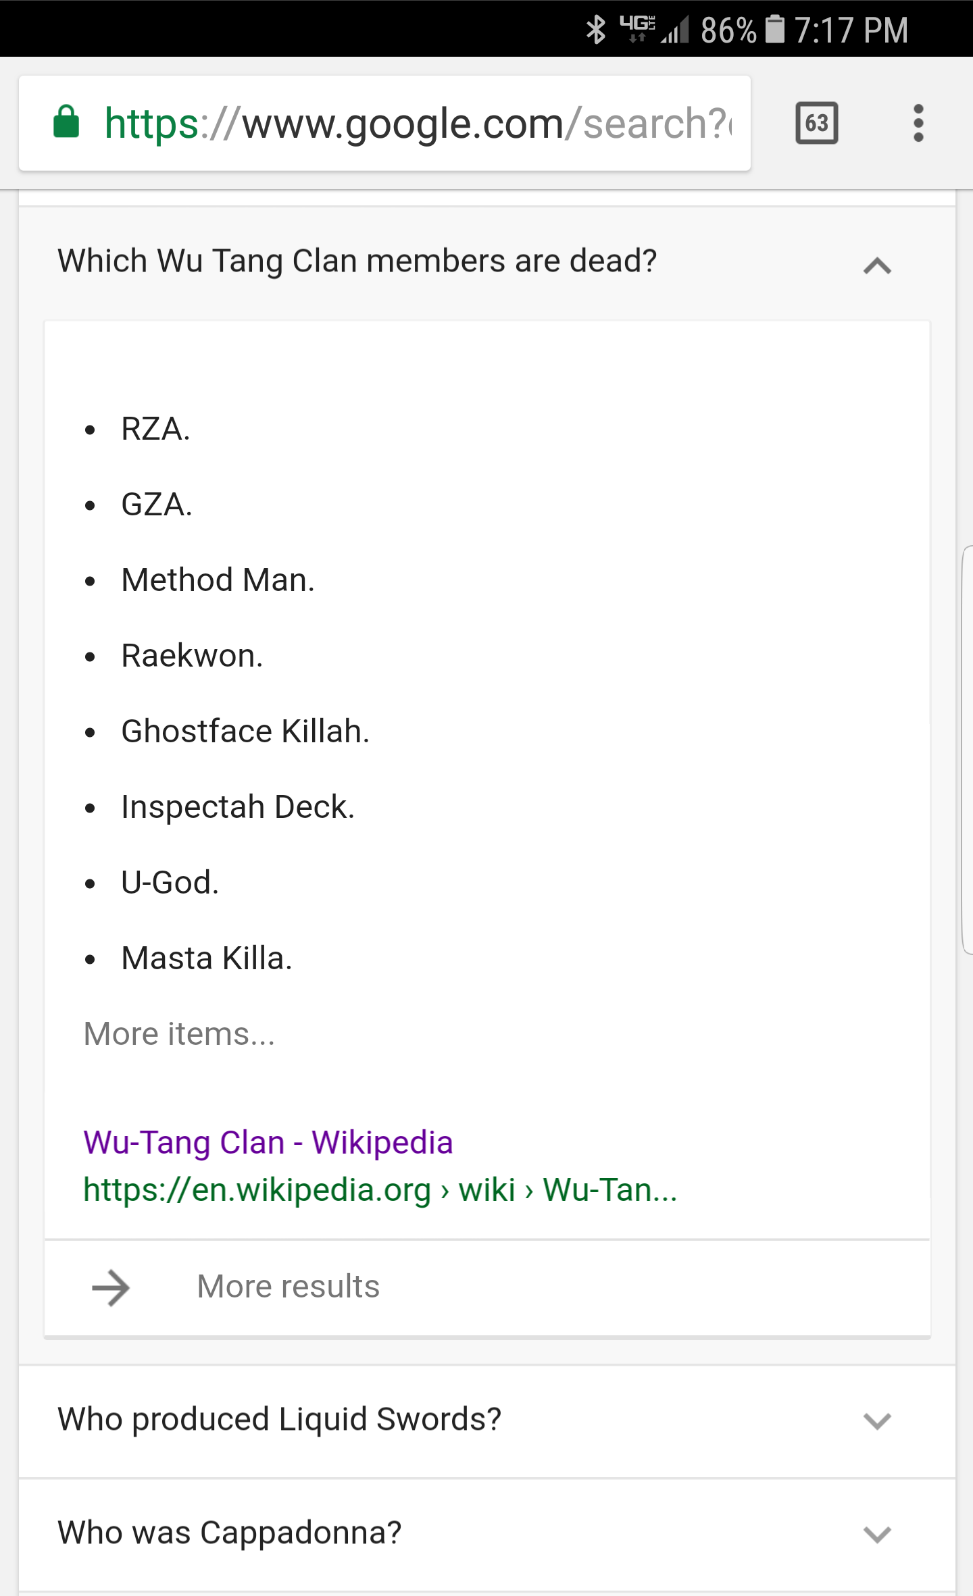This screenshot has height=1596, width=973.
Task: Tap the edge panel handle on right side
Action: click(967, 750)
